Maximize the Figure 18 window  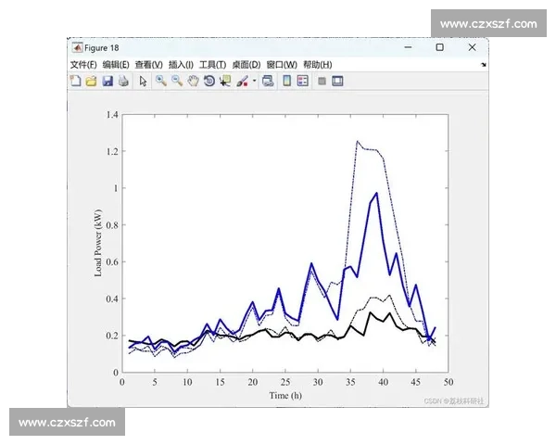439,47
